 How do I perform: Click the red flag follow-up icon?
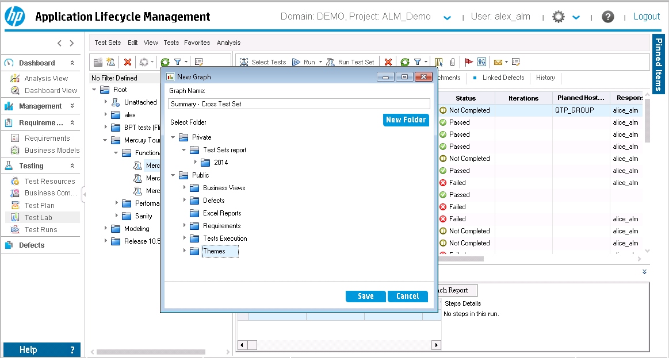click(x=469, y=62)
